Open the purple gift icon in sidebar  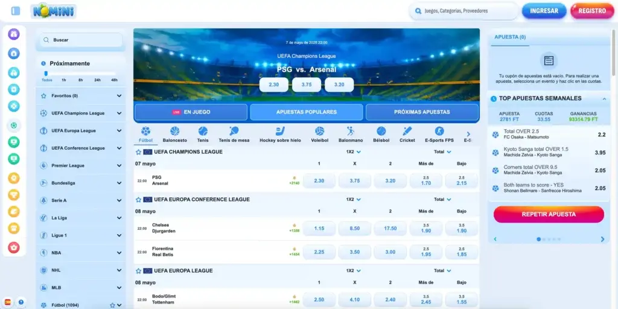[14, 34]
